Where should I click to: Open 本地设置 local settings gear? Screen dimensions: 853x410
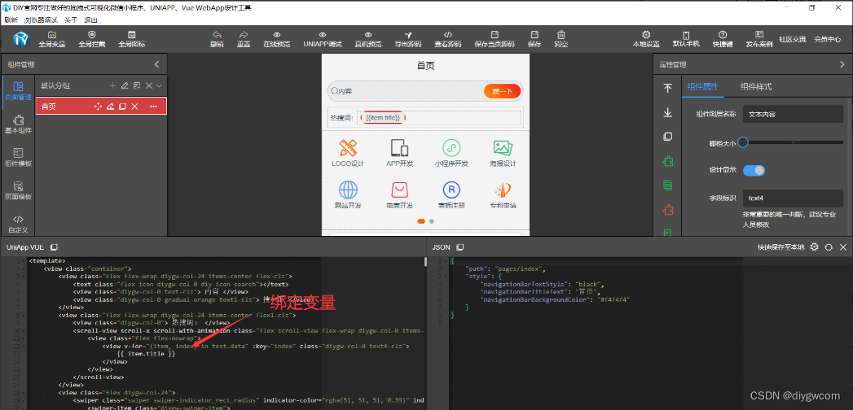click(646, 39)
